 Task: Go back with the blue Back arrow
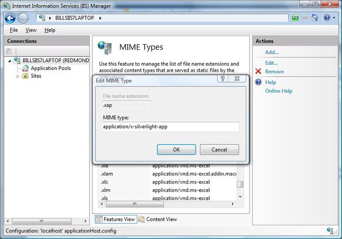coord(10,18)
